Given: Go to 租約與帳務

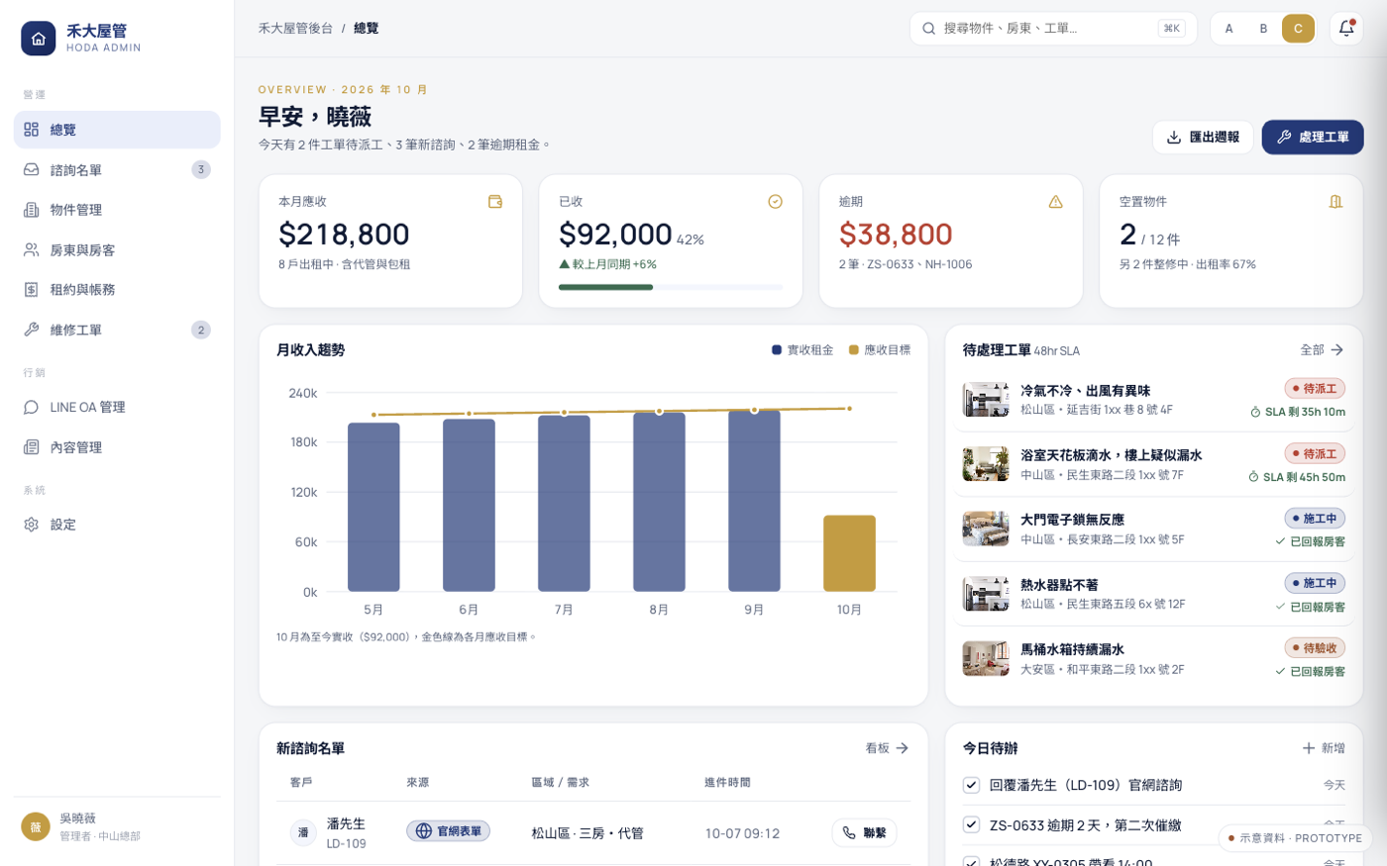Looking at the screenshot, I should click(117, 290).
